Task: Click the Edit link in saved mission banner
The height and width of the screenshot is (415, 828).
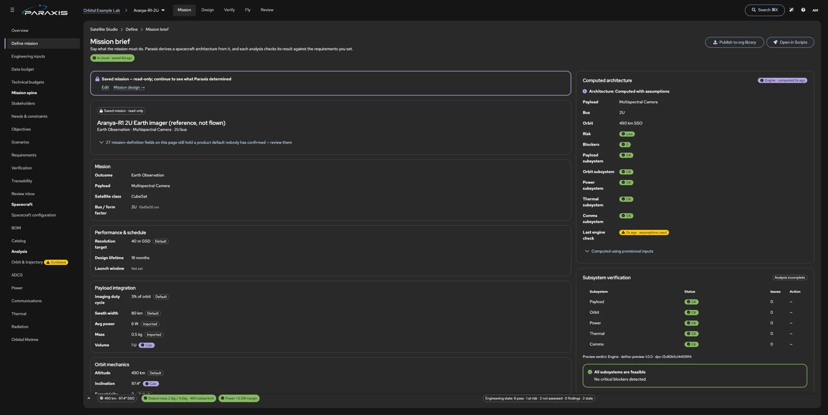Action: (105, 88)
